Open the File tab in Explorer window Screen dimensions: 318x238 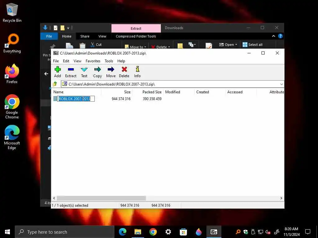pyautogui.click(x=49, y=36)
